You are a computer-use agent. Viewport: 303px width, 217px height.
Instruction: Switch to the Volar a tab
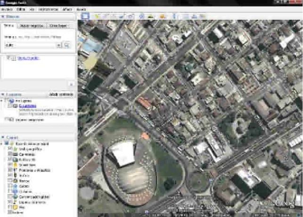9,25
